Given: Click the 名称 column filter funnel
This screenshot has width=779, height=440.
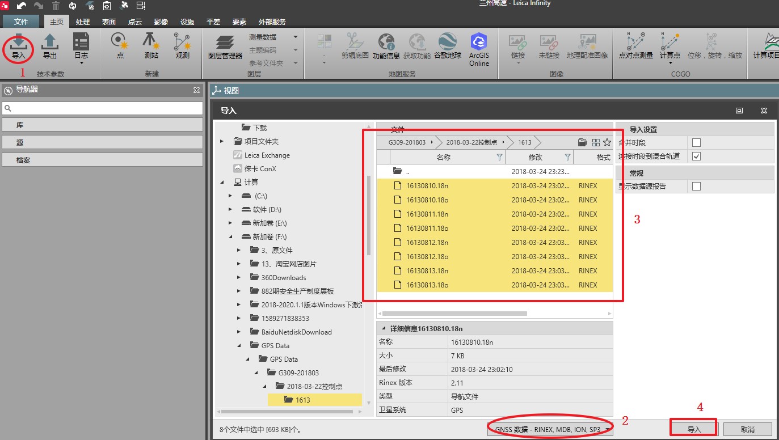Looking at the screenshot, I should pos(499,157).
